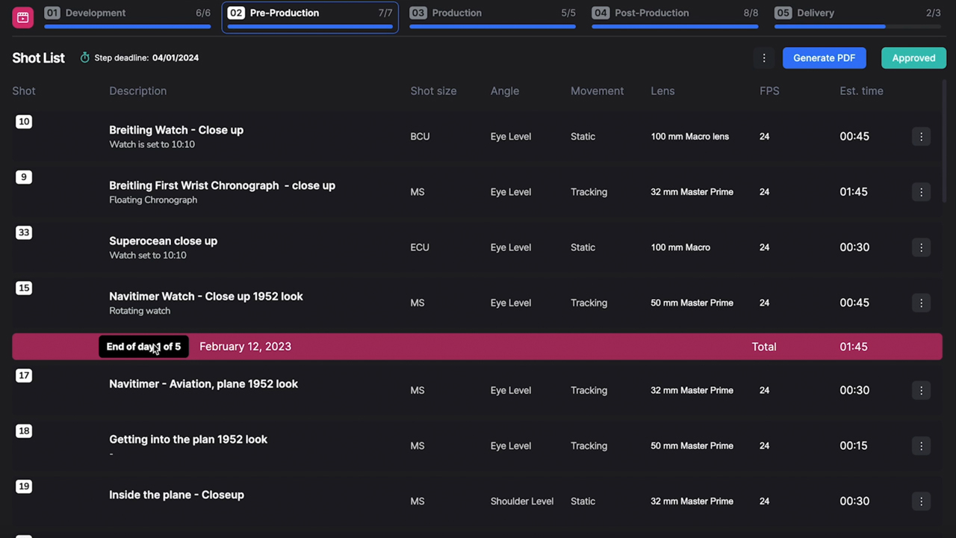The height and width of the screenshot is (538, 956).
Task: Open options for Getting into the plan shot
Action: (921, 445)
